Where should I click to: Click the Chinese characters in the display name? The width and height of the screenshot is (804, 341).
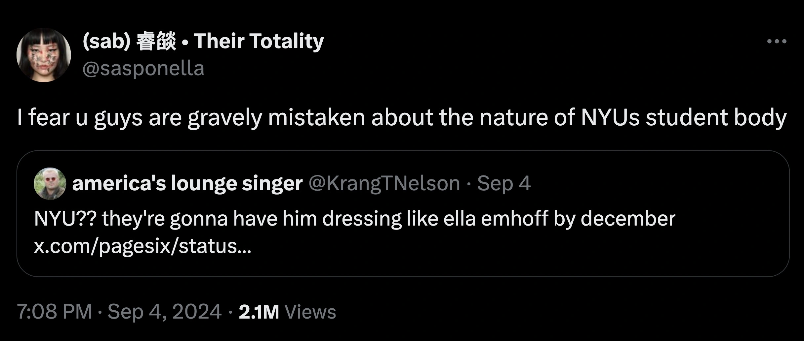click(156, 42)
